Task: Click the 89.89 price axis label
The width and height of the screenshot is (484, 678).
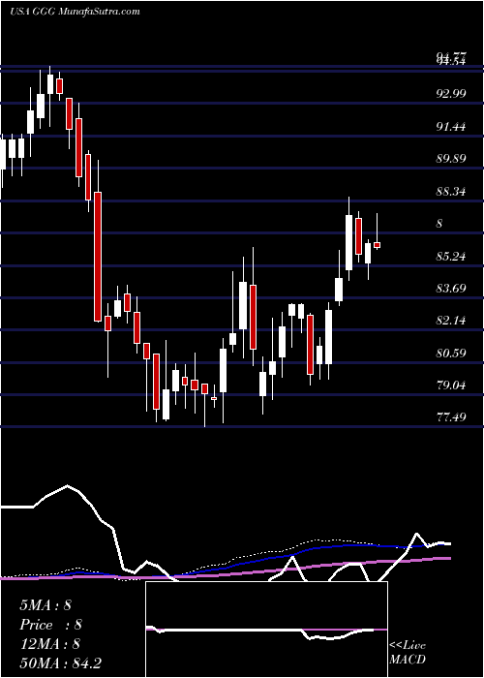Action: coord(451,159)
